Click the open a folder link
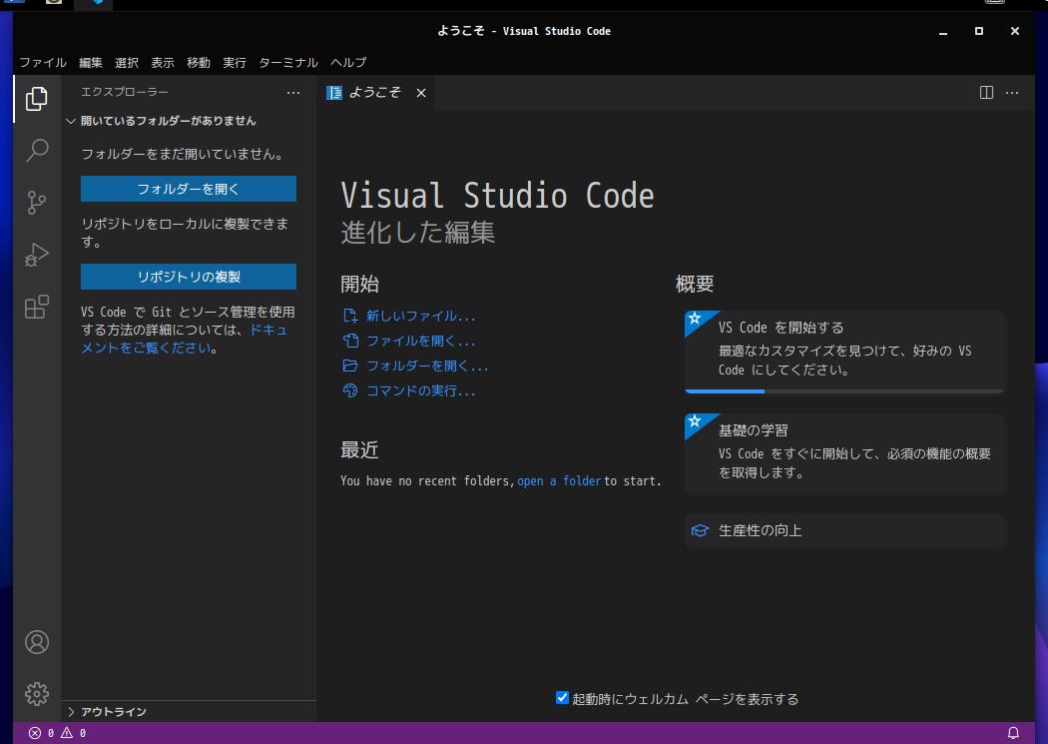 (x=559, y=481)
